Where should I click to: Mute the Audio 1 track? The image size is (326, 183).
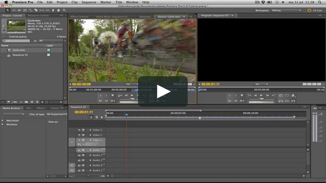tap(79, 150)
